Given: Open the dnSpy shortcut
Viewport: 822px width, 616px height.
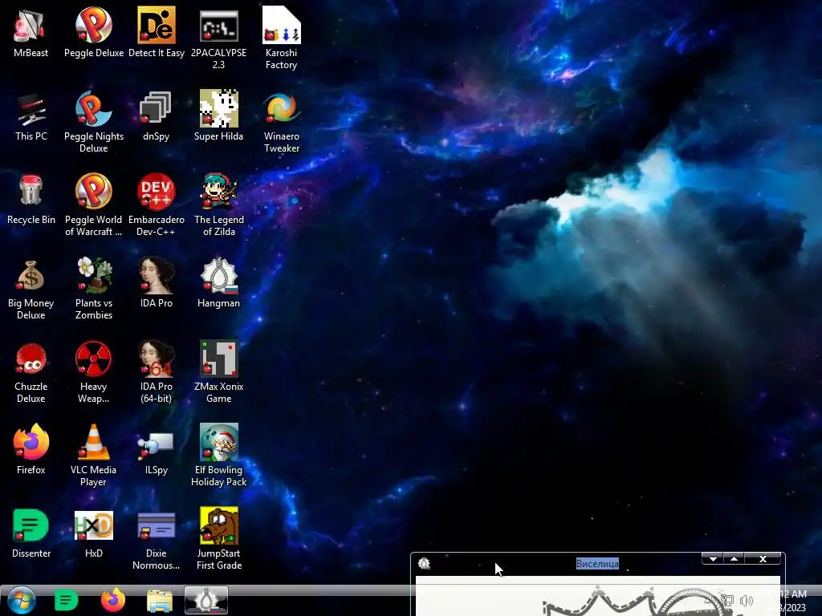Looking at the screenshot, I should click(x=157, y=115).
